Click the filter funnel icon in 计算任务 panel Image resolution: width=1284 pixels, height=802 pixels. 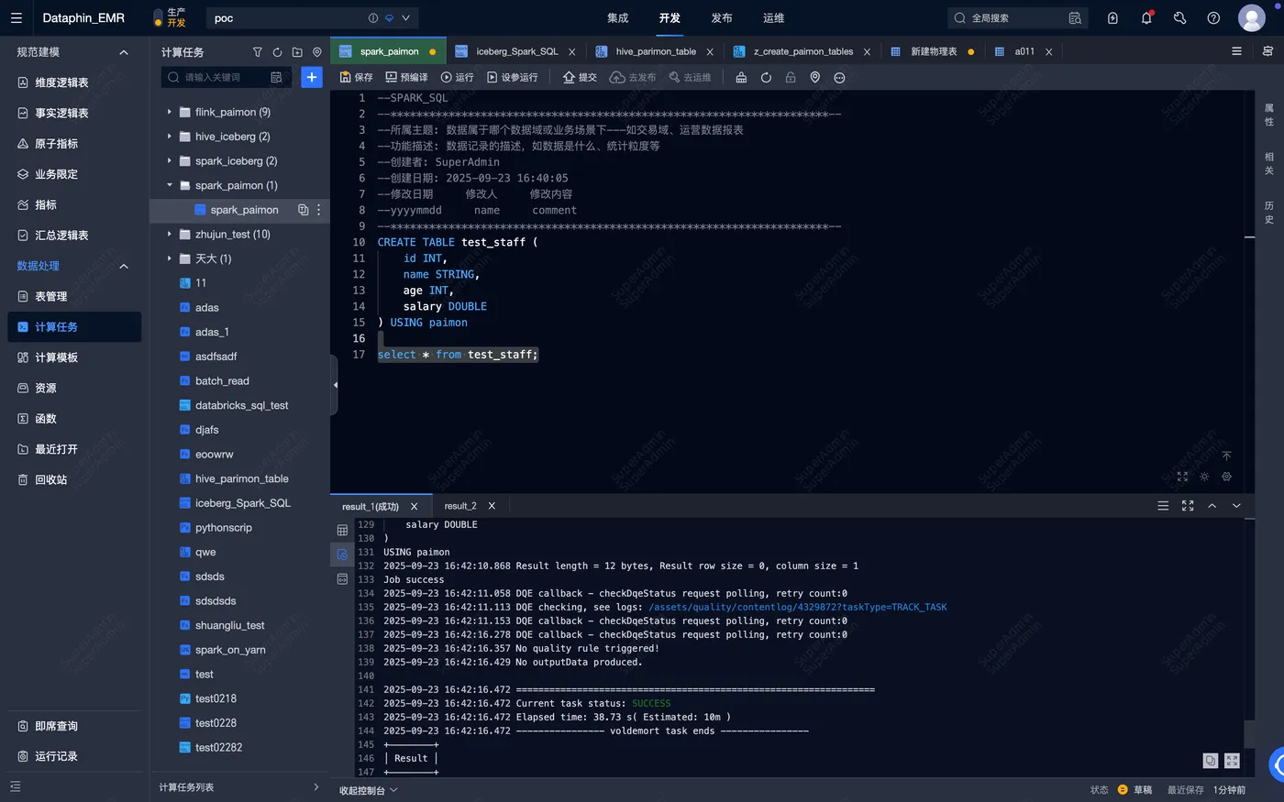click(x=257, y=52)
